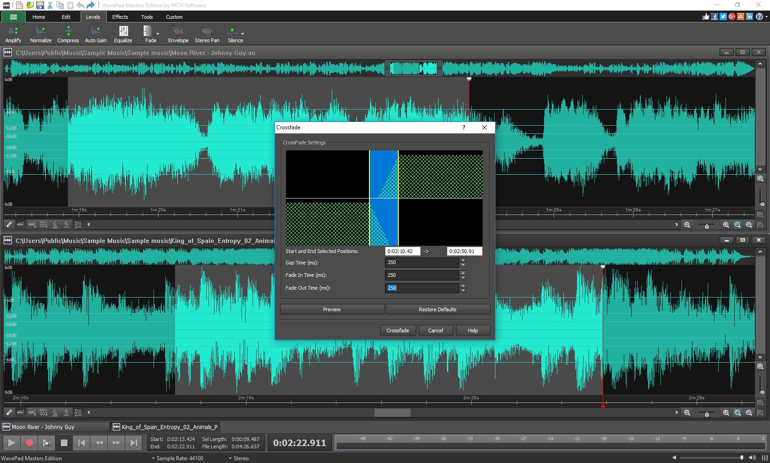This screenshot has width=770, height=463.
Task: Open the Auto Gain feature
Action: pos(95,34)
